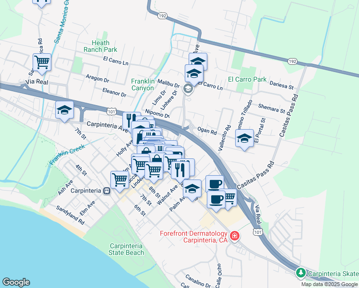Click the Carpinteria State Beach label
This screenshot has height=288, width=359.
[x=126, y=249]
